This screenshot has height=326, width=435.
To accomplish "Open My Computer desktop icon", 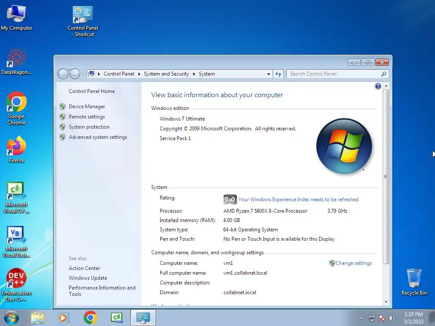I will tap(17, 17).
